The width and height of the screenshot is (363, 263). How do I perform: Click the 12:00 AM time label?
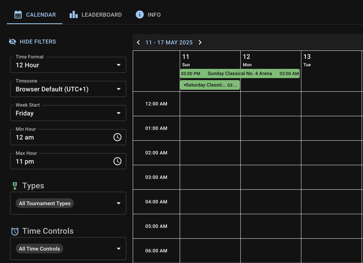tap(156, 104)
